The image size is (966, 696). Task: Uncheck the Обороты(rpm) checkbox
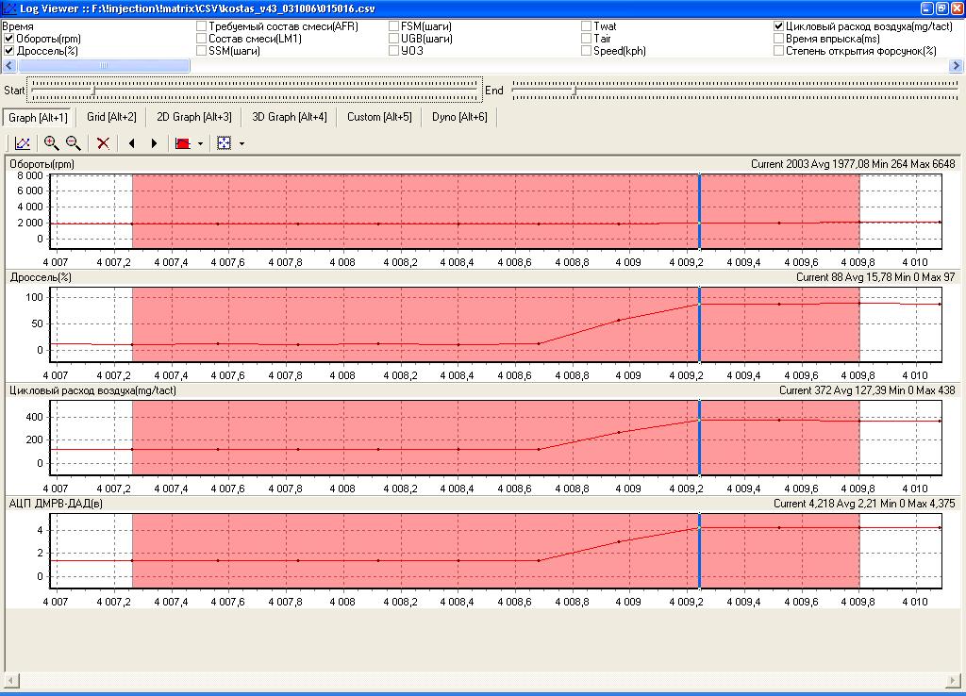click(9, 39)
